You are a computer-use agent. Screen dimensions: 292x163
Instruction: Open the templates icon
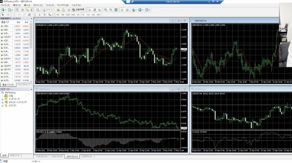click(x=146, y=10)
